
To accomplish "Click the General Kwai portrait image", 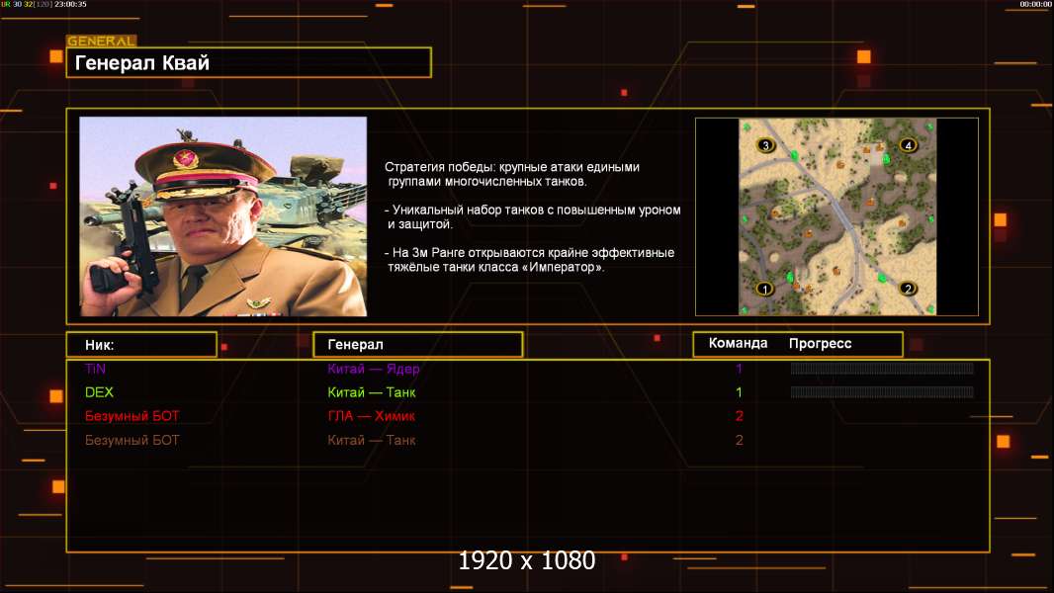I will point(222,216).
